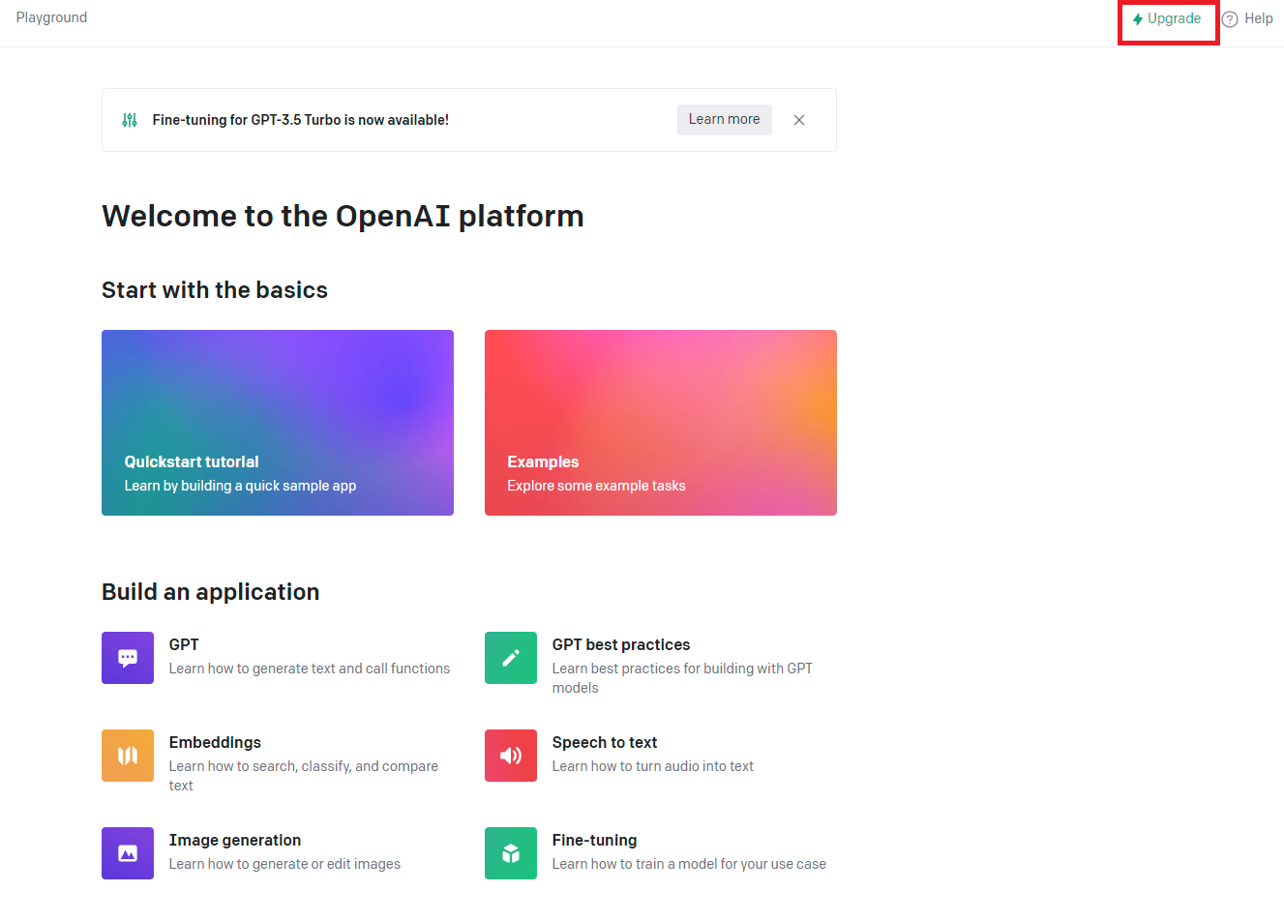
Task: Open the green Fine-tuning cube icon
Action: point(511,853)
